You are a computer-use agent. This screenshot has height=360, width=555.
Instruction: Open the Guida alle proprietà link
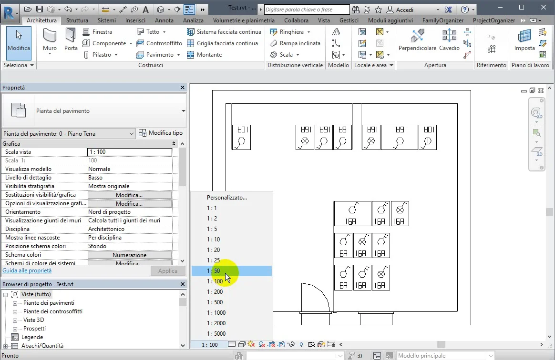point(27,270)
